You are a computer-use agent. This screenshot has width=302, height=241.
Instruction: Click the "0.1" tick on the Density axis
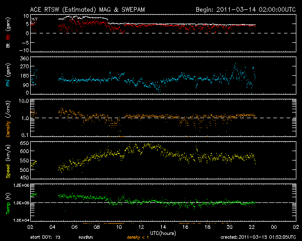coord(25,135)
